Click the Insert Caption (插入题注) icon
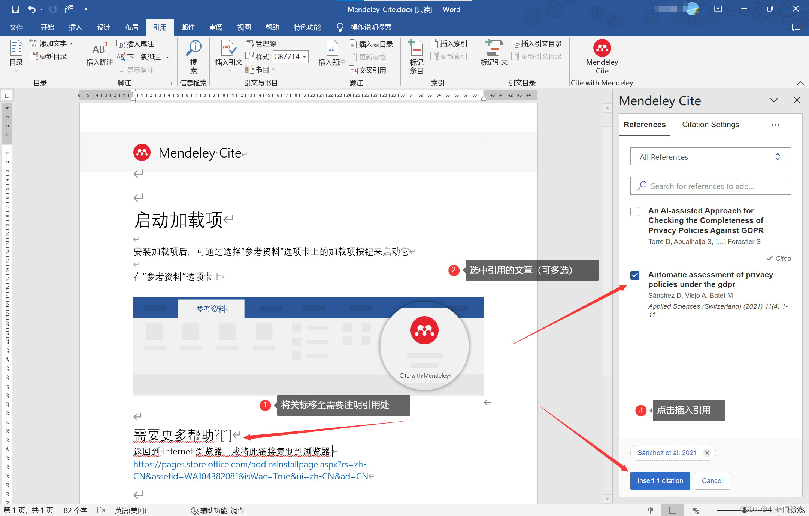The width and height of the screenshot is (809, 516). pos(331,49)
